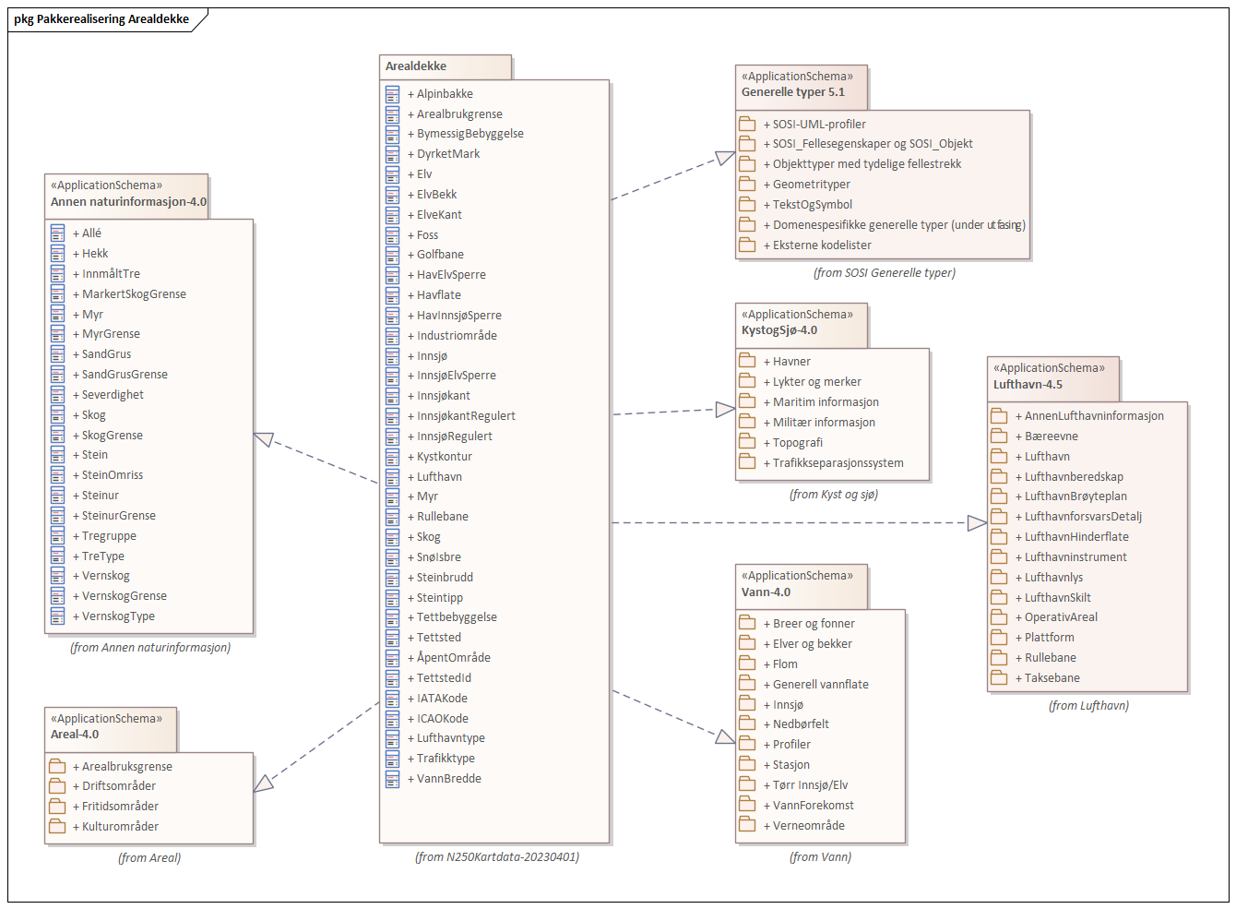This screenshot has height=909, width=1236.
Task: Click the ÅpentOmråde entry
Action: pyautogui.click(x=449, y=658)
